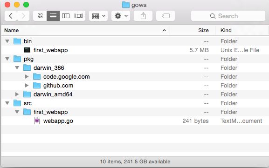Open the item arrangement dropdown
Image resolution: width=269 pixels, height=168 pixels.
point(98,16)
